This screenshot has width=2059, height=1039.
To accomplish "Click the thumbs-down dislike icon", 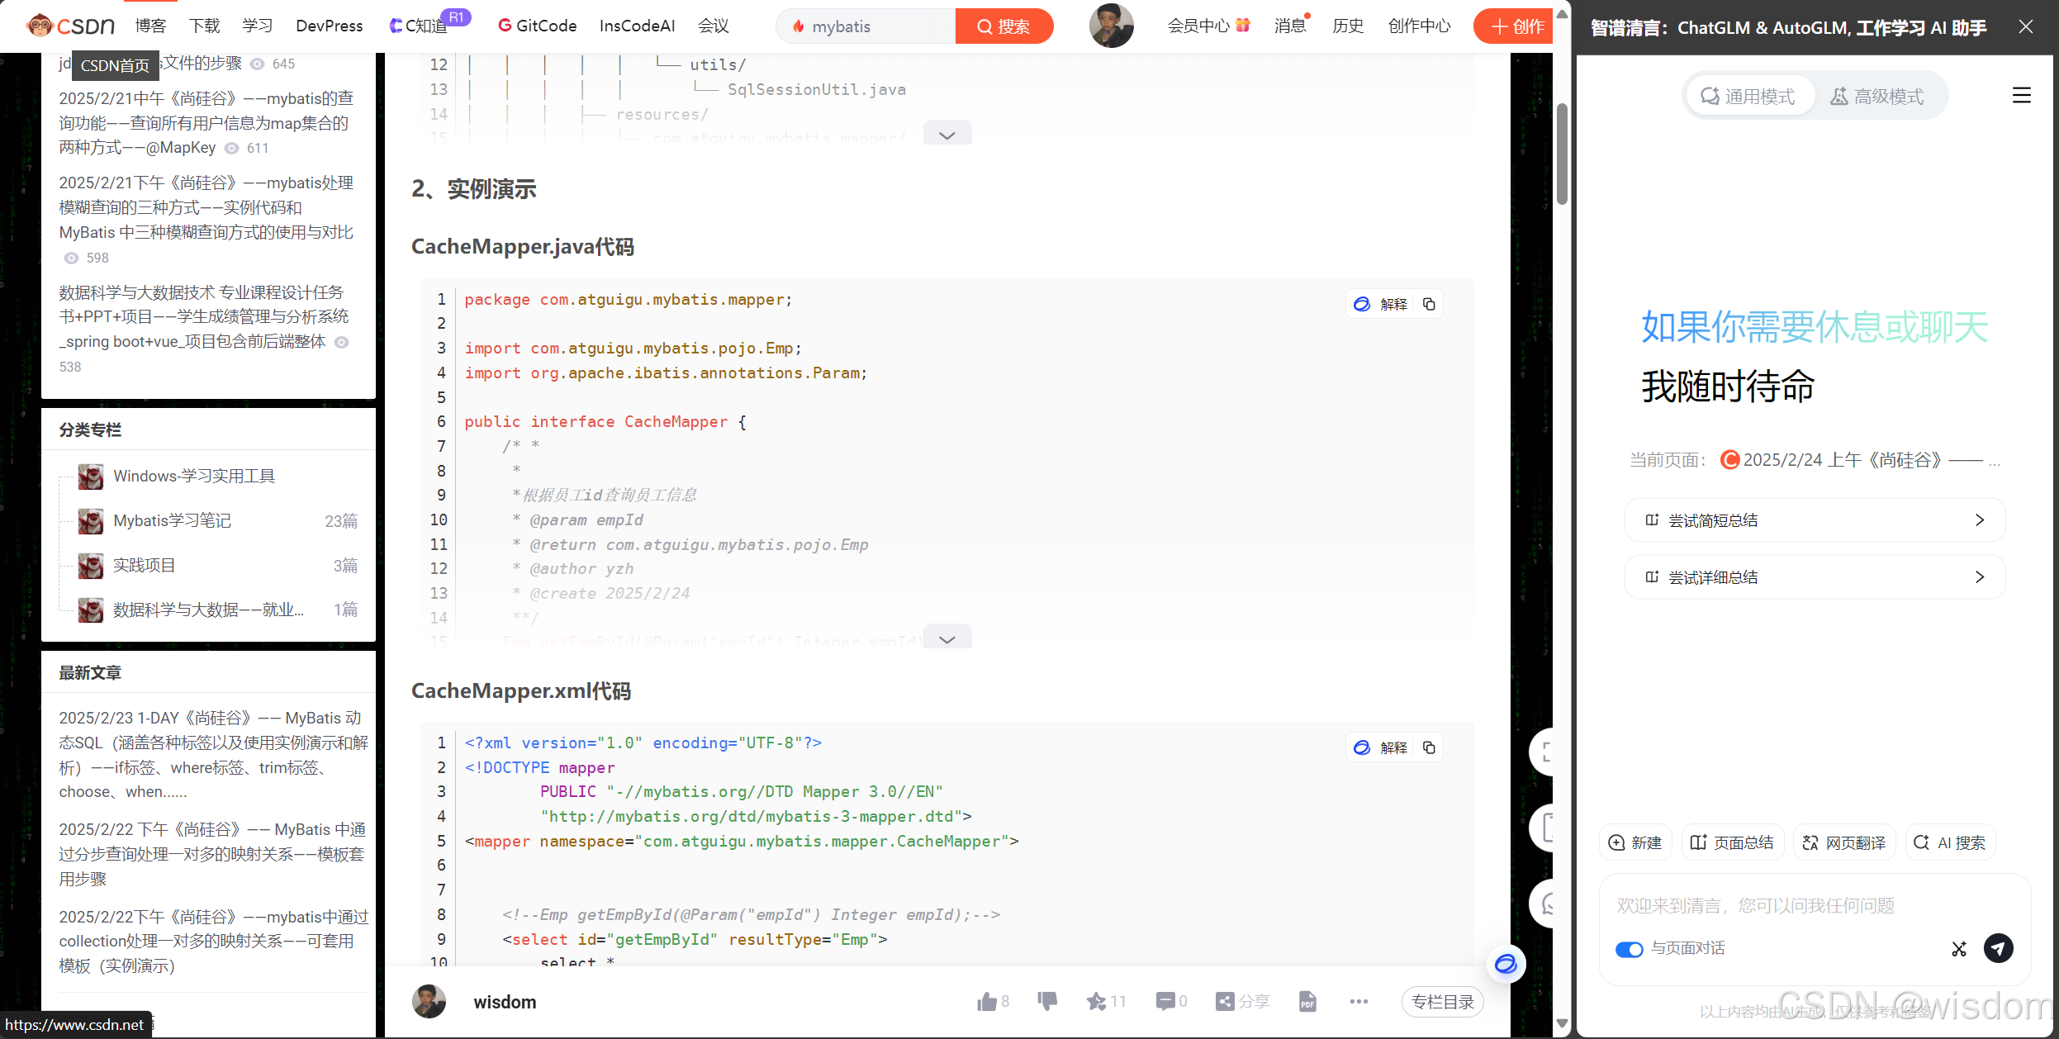I will pyautogui.click(x=1047, y=1002).
